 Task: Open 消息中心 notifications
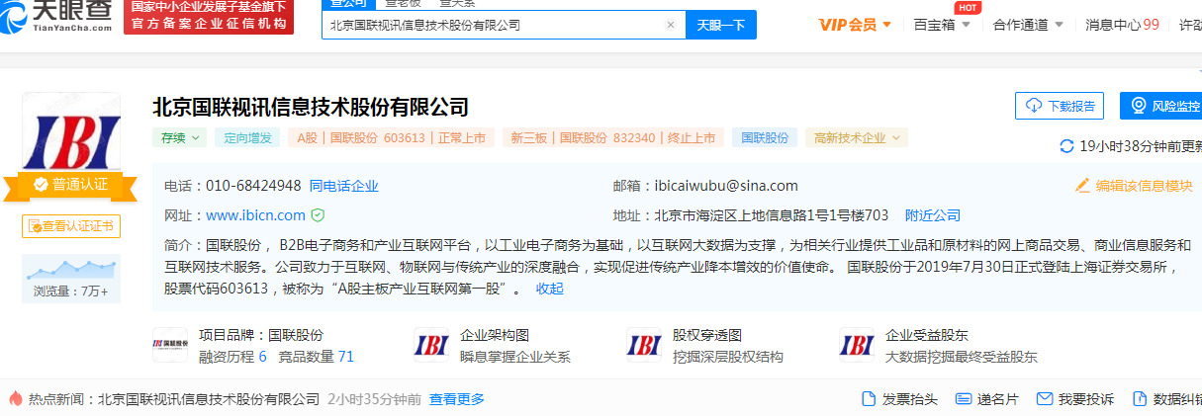point(1122,25)
